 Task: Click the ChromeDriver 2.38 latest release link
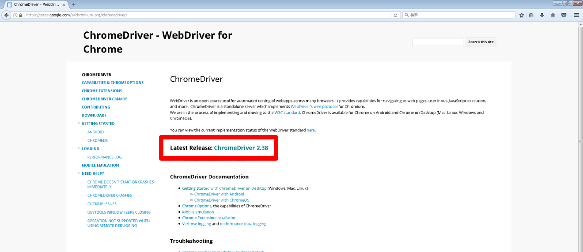(241, 148)
